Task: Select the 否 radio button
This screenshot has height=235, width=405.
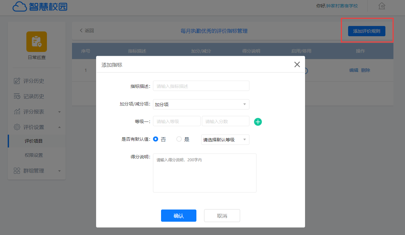Action: tap(156, 139)
